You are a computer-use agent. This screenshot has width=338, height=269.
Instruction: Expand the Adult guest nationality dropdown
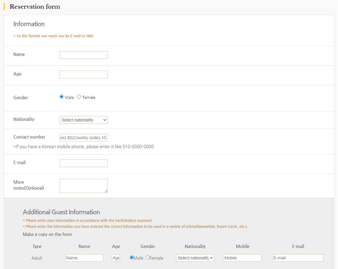pyautogui.click(x=195, y=258)
